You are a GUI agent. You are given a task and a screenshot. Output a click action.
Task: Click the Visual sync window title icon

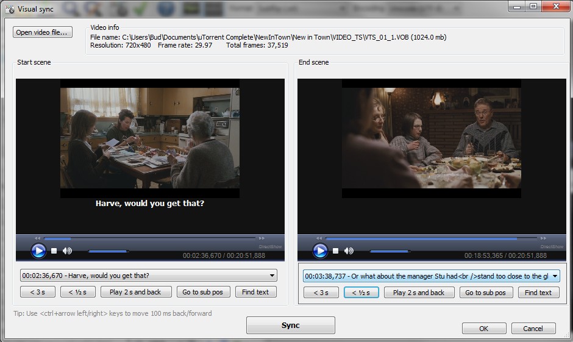click(x=10, y=9)
